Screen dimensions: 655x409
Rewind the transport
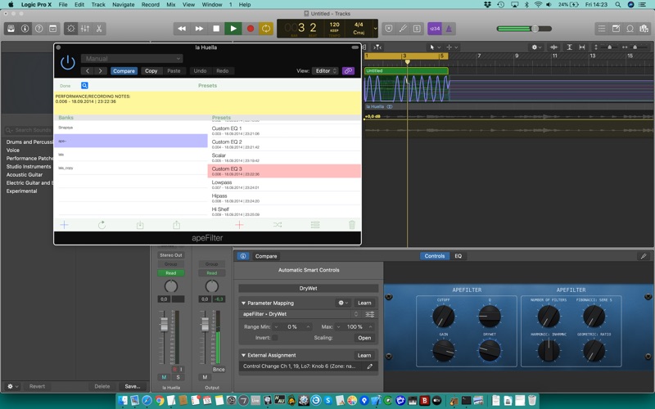coord(182,29)
